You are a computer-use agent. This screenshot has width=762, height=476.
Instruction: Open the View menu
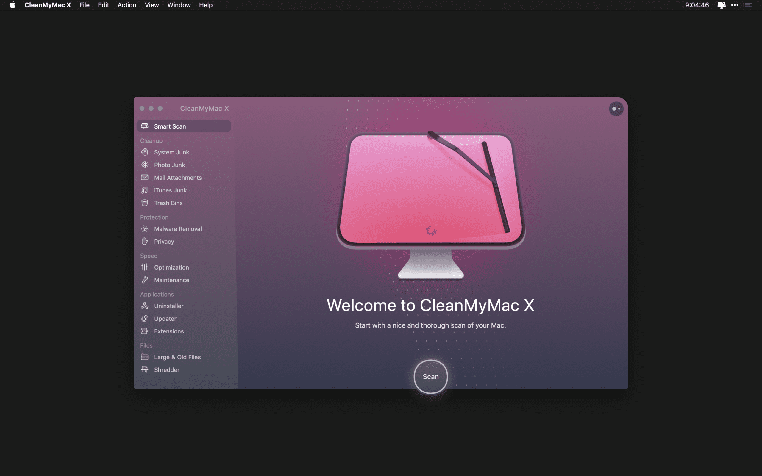point(152,5)
